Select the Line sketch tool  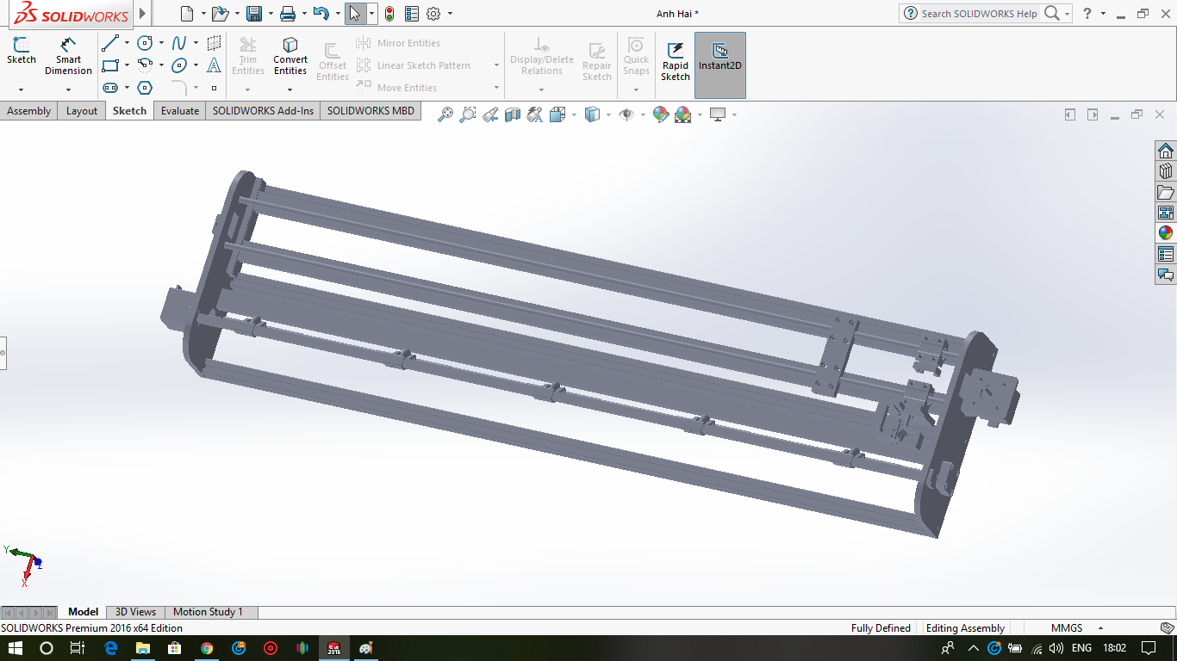click(x=110, y=43)
